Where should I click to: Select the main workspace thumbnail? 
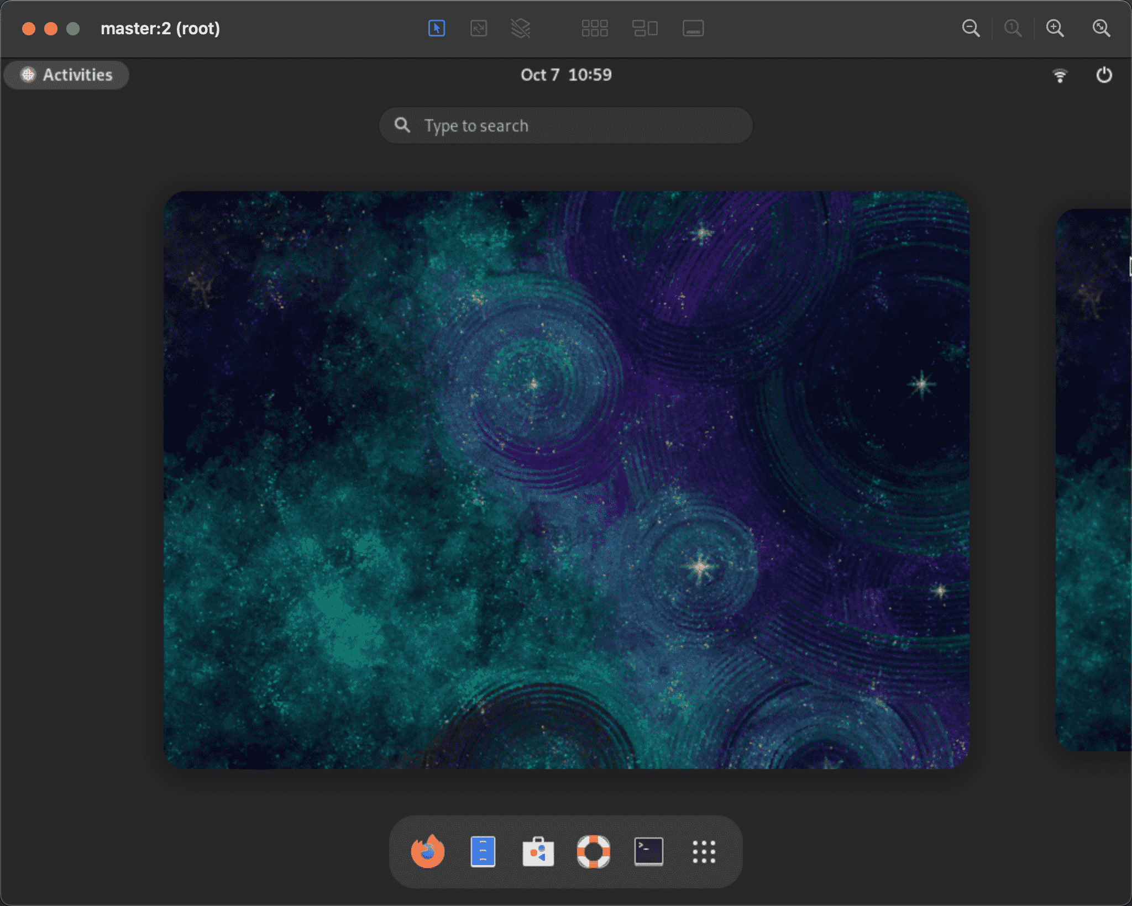click(566, 480)
